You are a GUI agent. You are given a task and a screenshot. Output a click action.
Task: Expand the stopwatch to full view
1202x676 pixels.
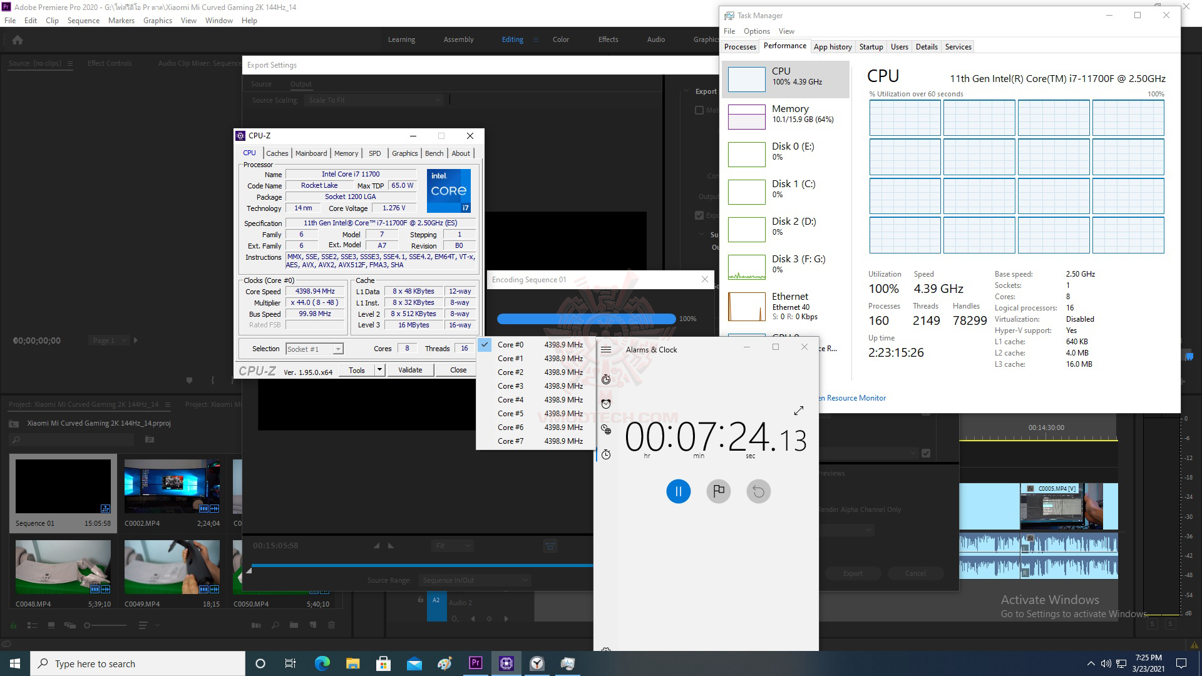point(798,411)
